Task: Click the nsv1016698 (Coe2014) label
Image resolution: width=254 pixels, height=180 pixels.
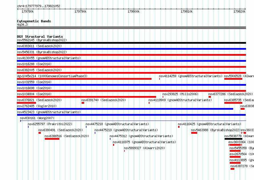Action: click(34, 88)
